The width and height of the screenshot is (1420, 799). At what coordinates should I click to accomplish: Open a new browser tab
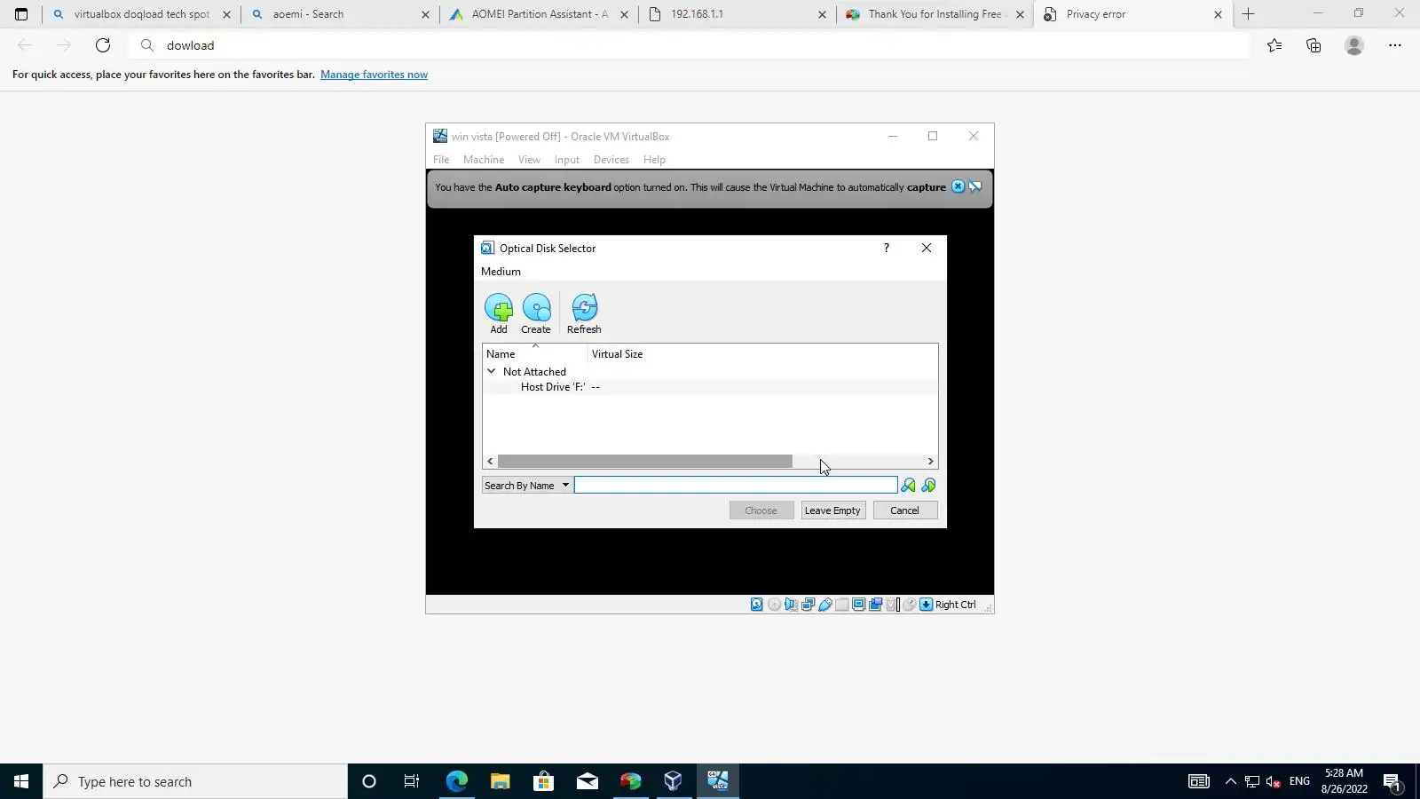click(x=1248, y=14)
